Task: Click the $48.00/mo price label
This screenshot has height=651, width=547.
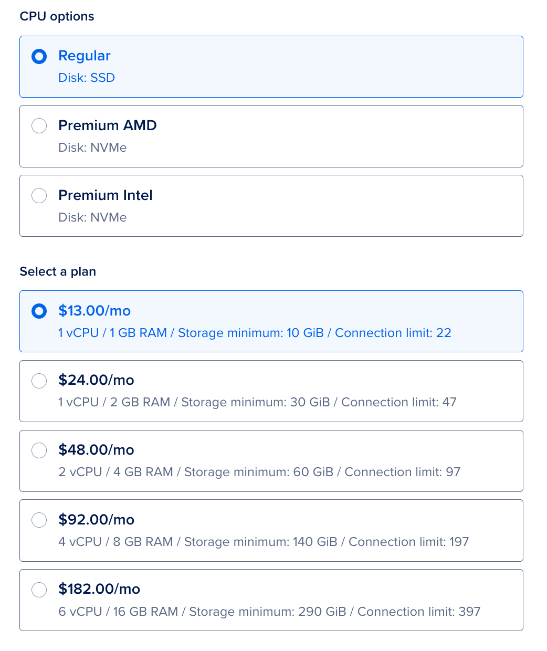Action: click(96, 450)
